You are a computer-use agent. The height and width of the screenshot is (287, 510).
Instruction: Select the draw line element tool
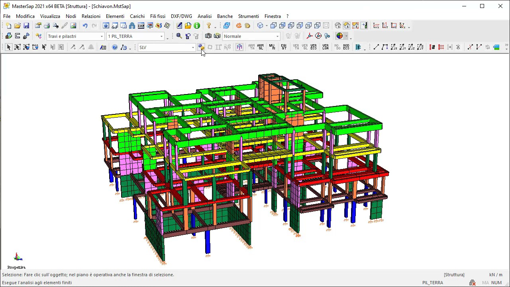tap(376, 47)
